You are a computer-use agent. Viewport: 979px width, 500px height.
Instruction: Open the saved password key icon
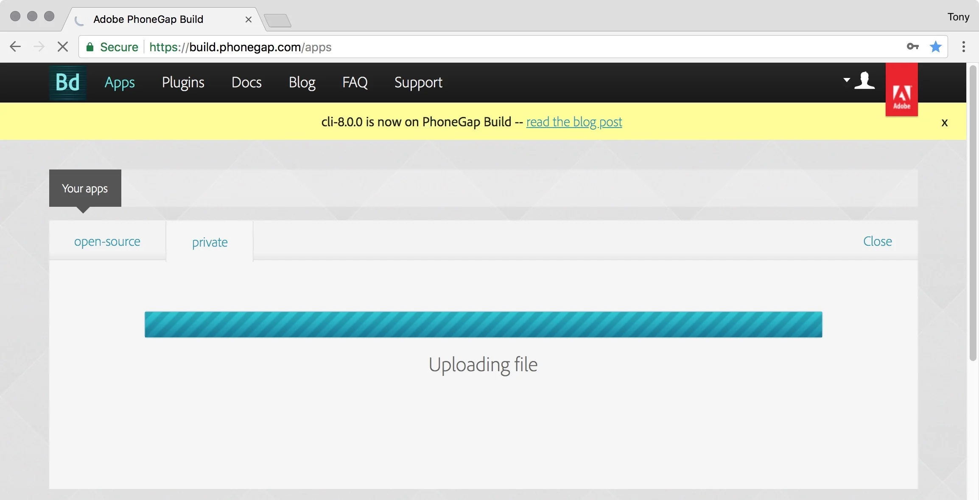912,47
